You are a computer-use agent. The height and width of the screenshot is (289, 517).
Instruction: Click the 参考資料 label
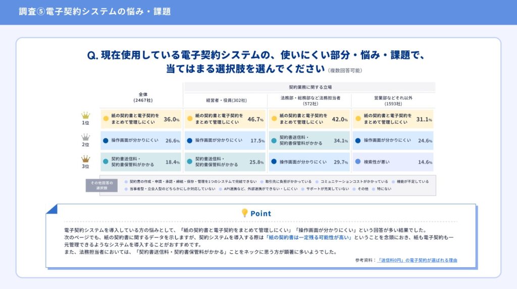tap(366, 260)
